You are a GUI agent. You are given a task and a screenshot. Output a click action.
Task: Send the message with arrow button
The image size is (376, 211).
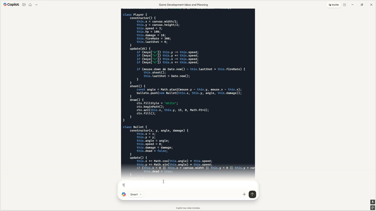click(252, 194)
